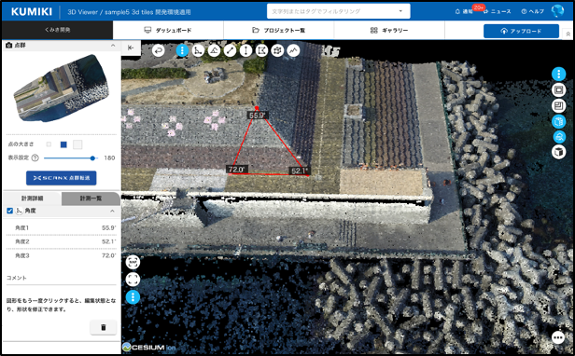Open the プロジェクト一覧 menu item

point(279,31)
